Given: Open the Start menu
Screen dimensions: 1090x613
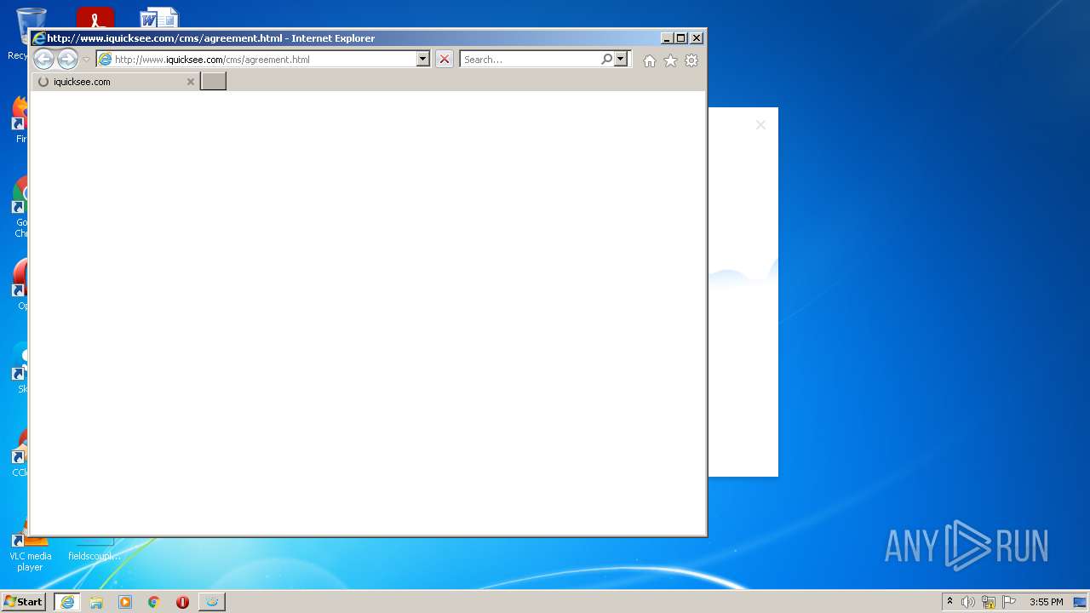Looking at the screenshot, I should coord(23,602).
